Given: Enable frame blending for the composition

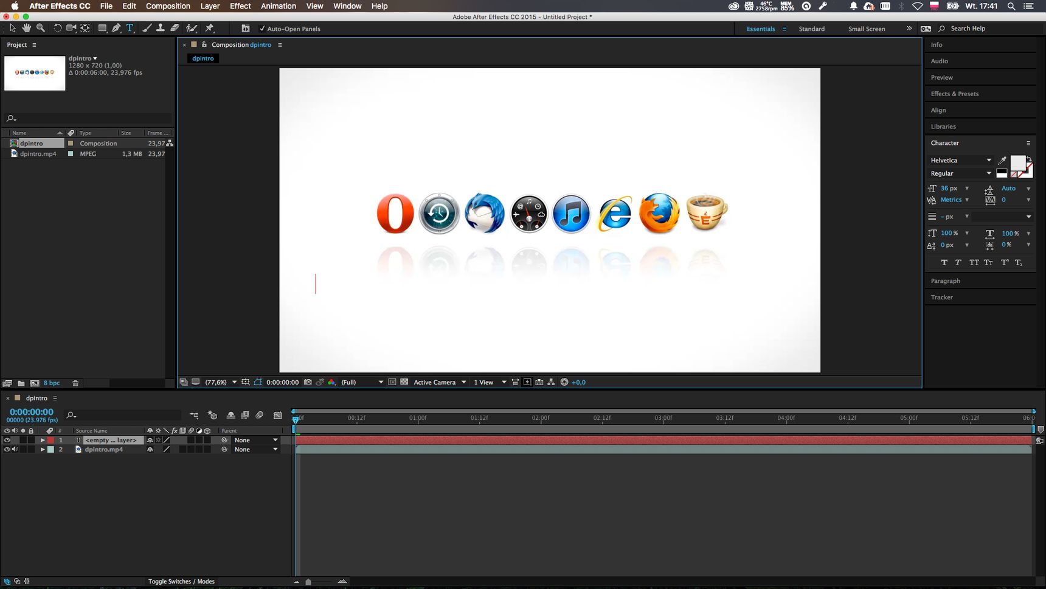Looking at the screenshot, I should coord(245,415).
